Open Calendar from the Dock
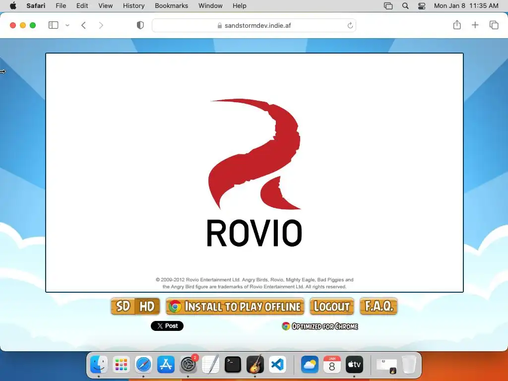This screenshot has height=381, width=508. 332,365
